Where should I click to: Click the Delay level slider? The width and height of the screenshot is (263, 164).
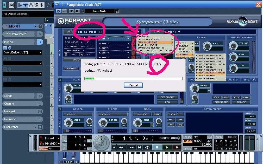147,131
